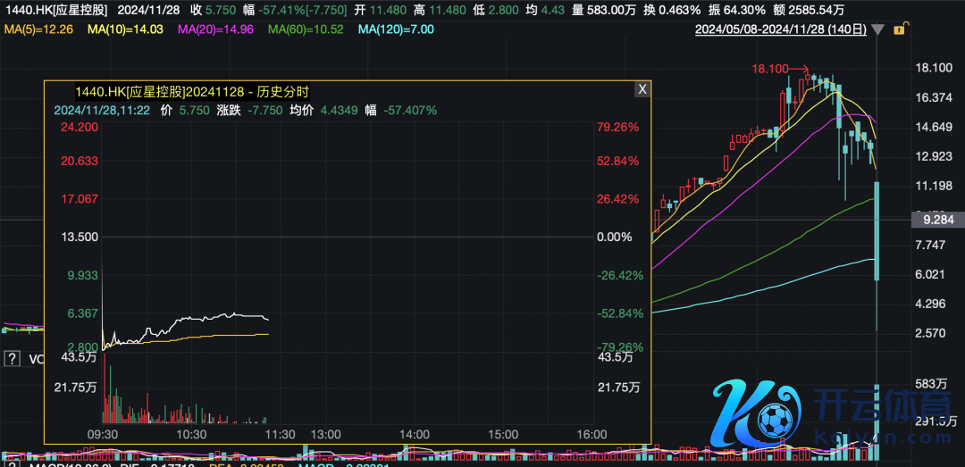Viewport: 965px width, 467px height.
Task: Select the MA(120)=7.00 indicator label
Action: (396, 29)
